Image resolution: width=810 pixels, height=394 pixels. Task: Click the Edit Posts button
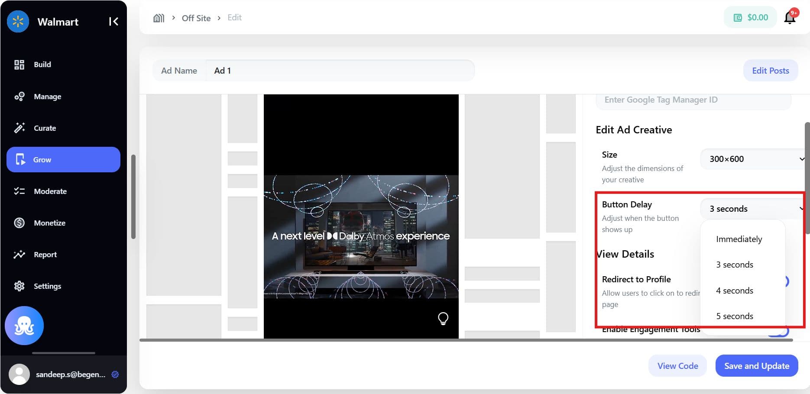pos(771,71)
